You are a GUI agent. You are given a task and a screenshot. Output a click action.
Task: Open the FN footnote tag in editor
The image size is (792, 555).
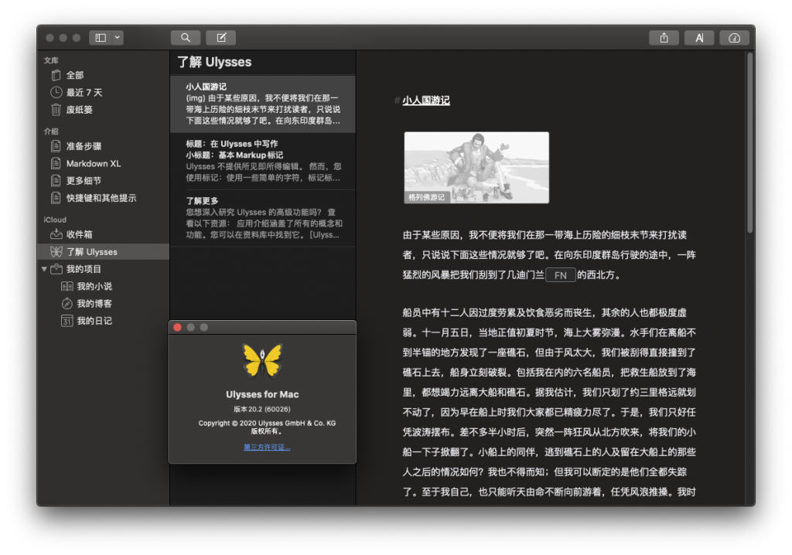click(x=560, y=275)
